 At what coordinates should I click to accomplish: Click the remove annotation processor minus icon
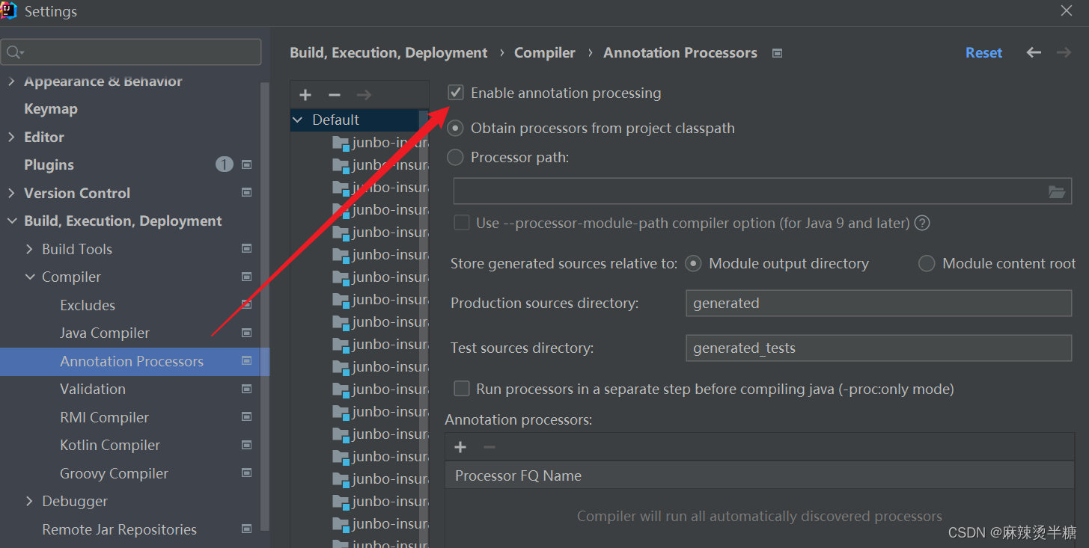489,447
